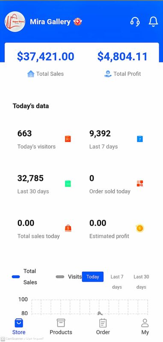
Task: Tap the Estimated profit coin icon
Action: (140, 228)
